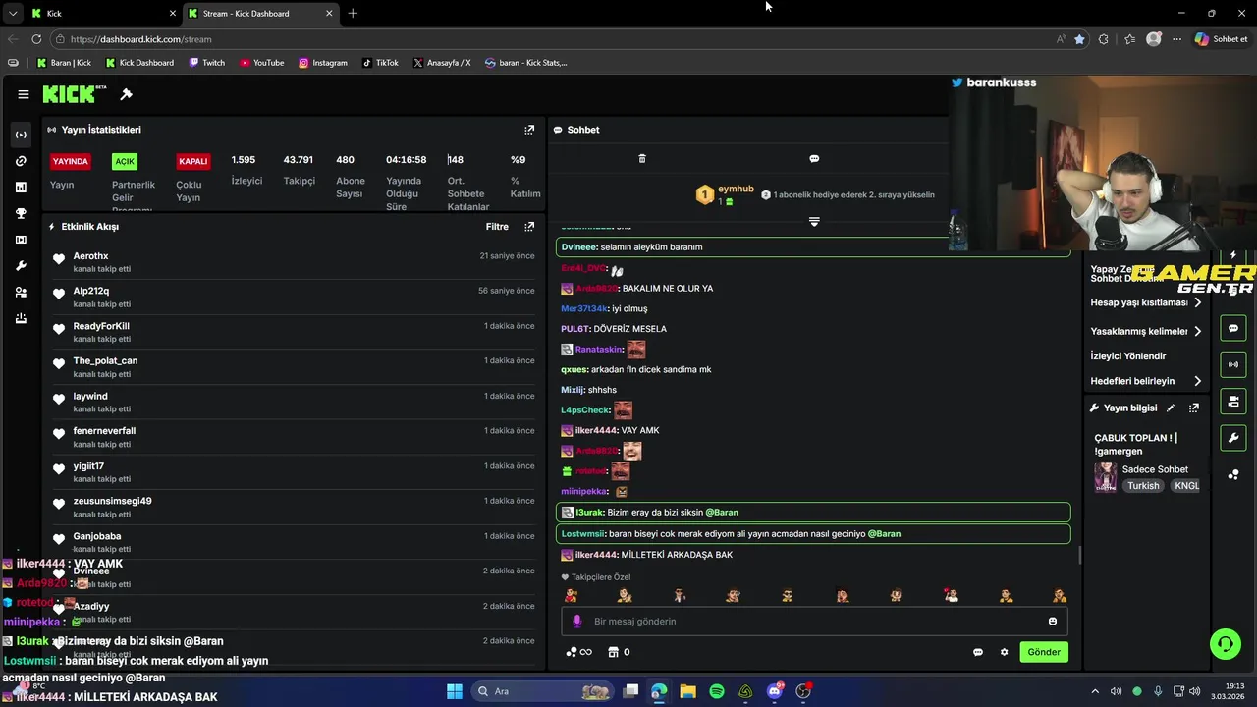
Task: Pop out the Yayın bilgisi panel
Action: (x=1194, y=408)
